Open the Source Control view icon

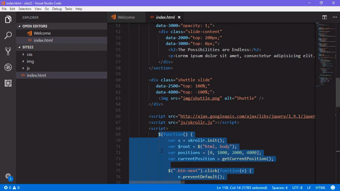tap(8, 51)
